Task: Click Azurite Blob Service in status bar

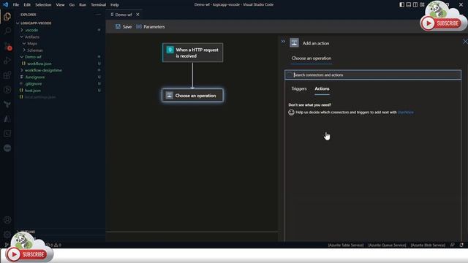Action: click(x=428, y=245)
